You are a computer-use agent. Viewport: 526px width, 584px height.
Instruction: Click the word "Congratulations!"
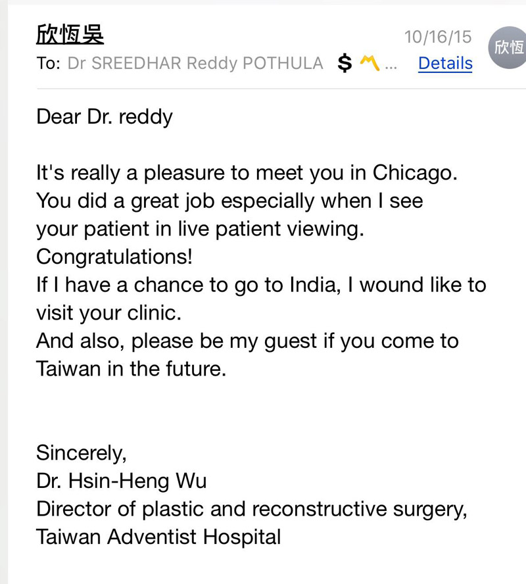click(x=114, y=256)
